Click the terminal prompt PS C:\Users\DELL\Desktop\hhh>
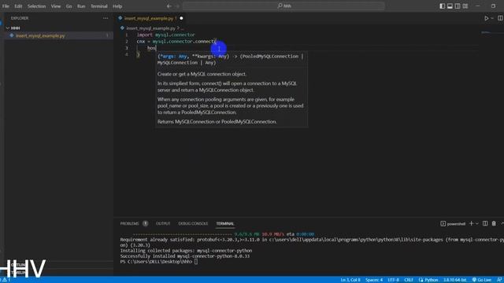The height and width of the screenshot is (283, 504). point(156,262)
